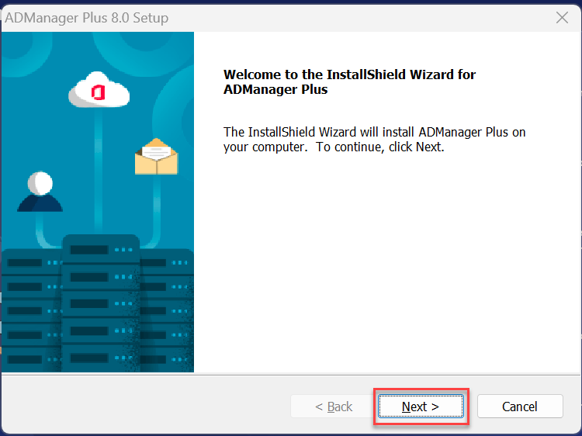Image resolution: width=582 pixels, height=436 pixels.
Task: Click the user avatar's dark blue shoulders
Action: click(x=40, y=203)
